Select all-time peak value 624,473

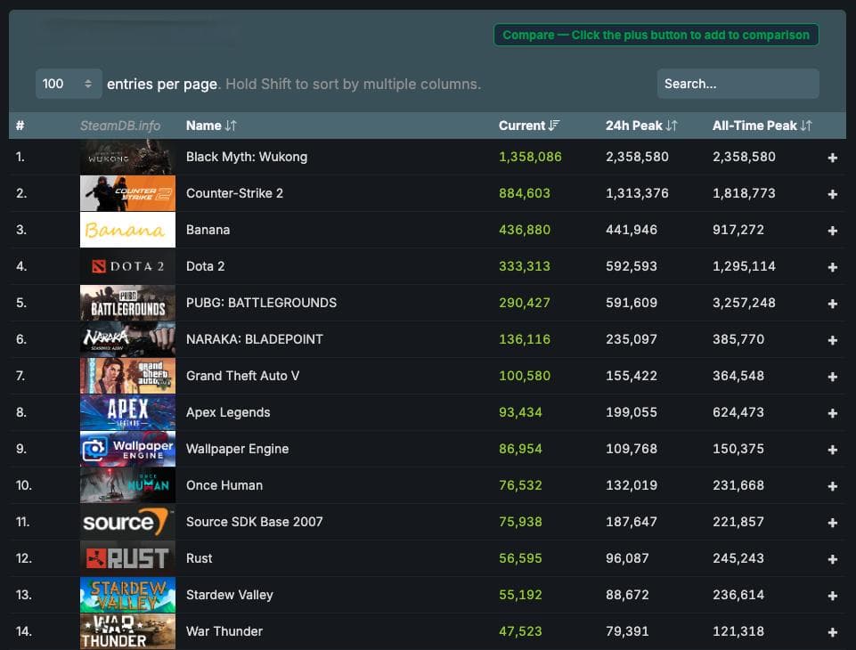click(x=738, y=412)
